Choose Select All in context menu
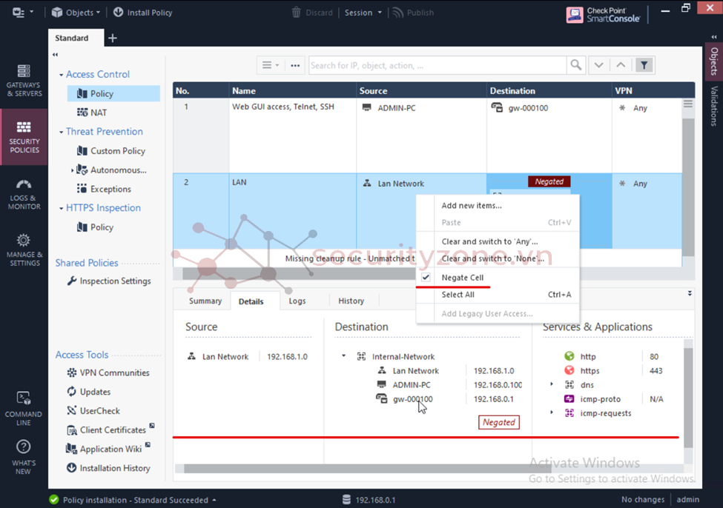The image size is (723, 508). 498,294
